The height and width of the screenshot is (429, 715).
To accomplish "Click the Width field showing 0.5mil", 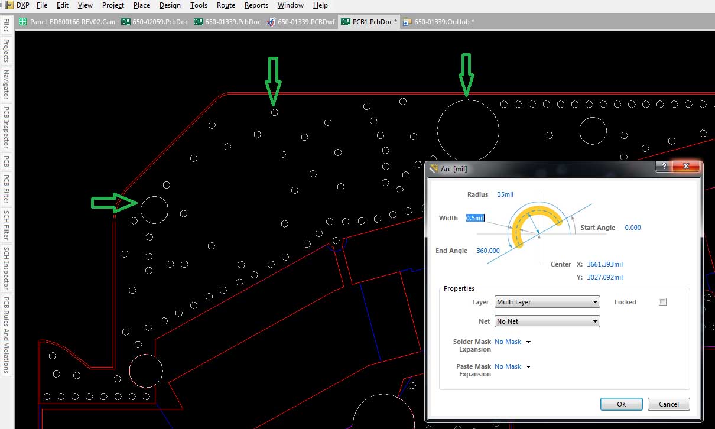I will pos(475,218).
